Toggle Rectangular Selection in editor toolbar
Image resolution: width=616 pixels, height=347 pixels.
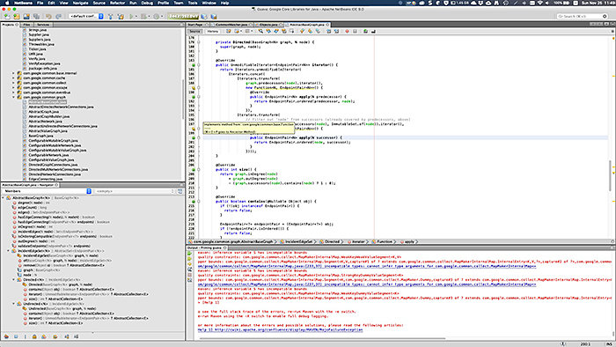coord(291,31)
